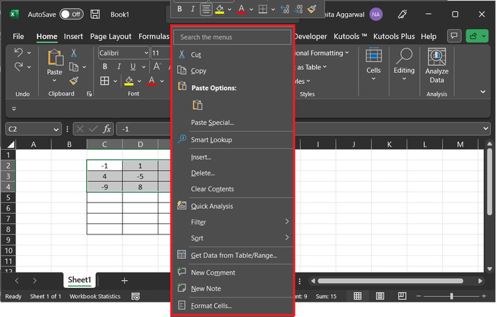Click the Save disk icon
The width and height of the screenshot is (497, 317).
[95, 15]
